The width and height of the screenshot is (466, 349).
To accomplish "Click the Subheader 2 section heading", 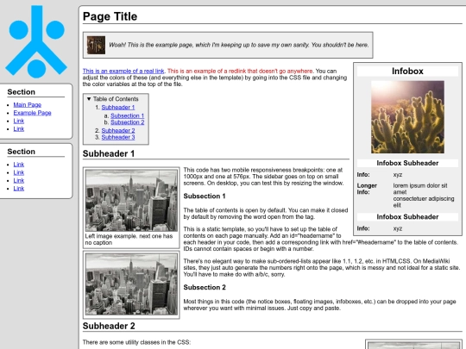I will tap(109, 326).
